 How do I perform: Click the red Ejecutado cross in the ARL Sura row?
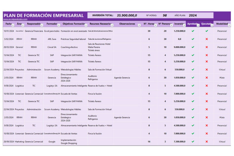pos(207,39)
